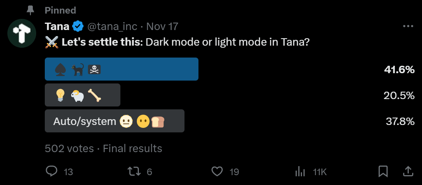The width and height of the screenshot is (422, 185).
Task: Click the share upload icon
Action: [408, 171]
